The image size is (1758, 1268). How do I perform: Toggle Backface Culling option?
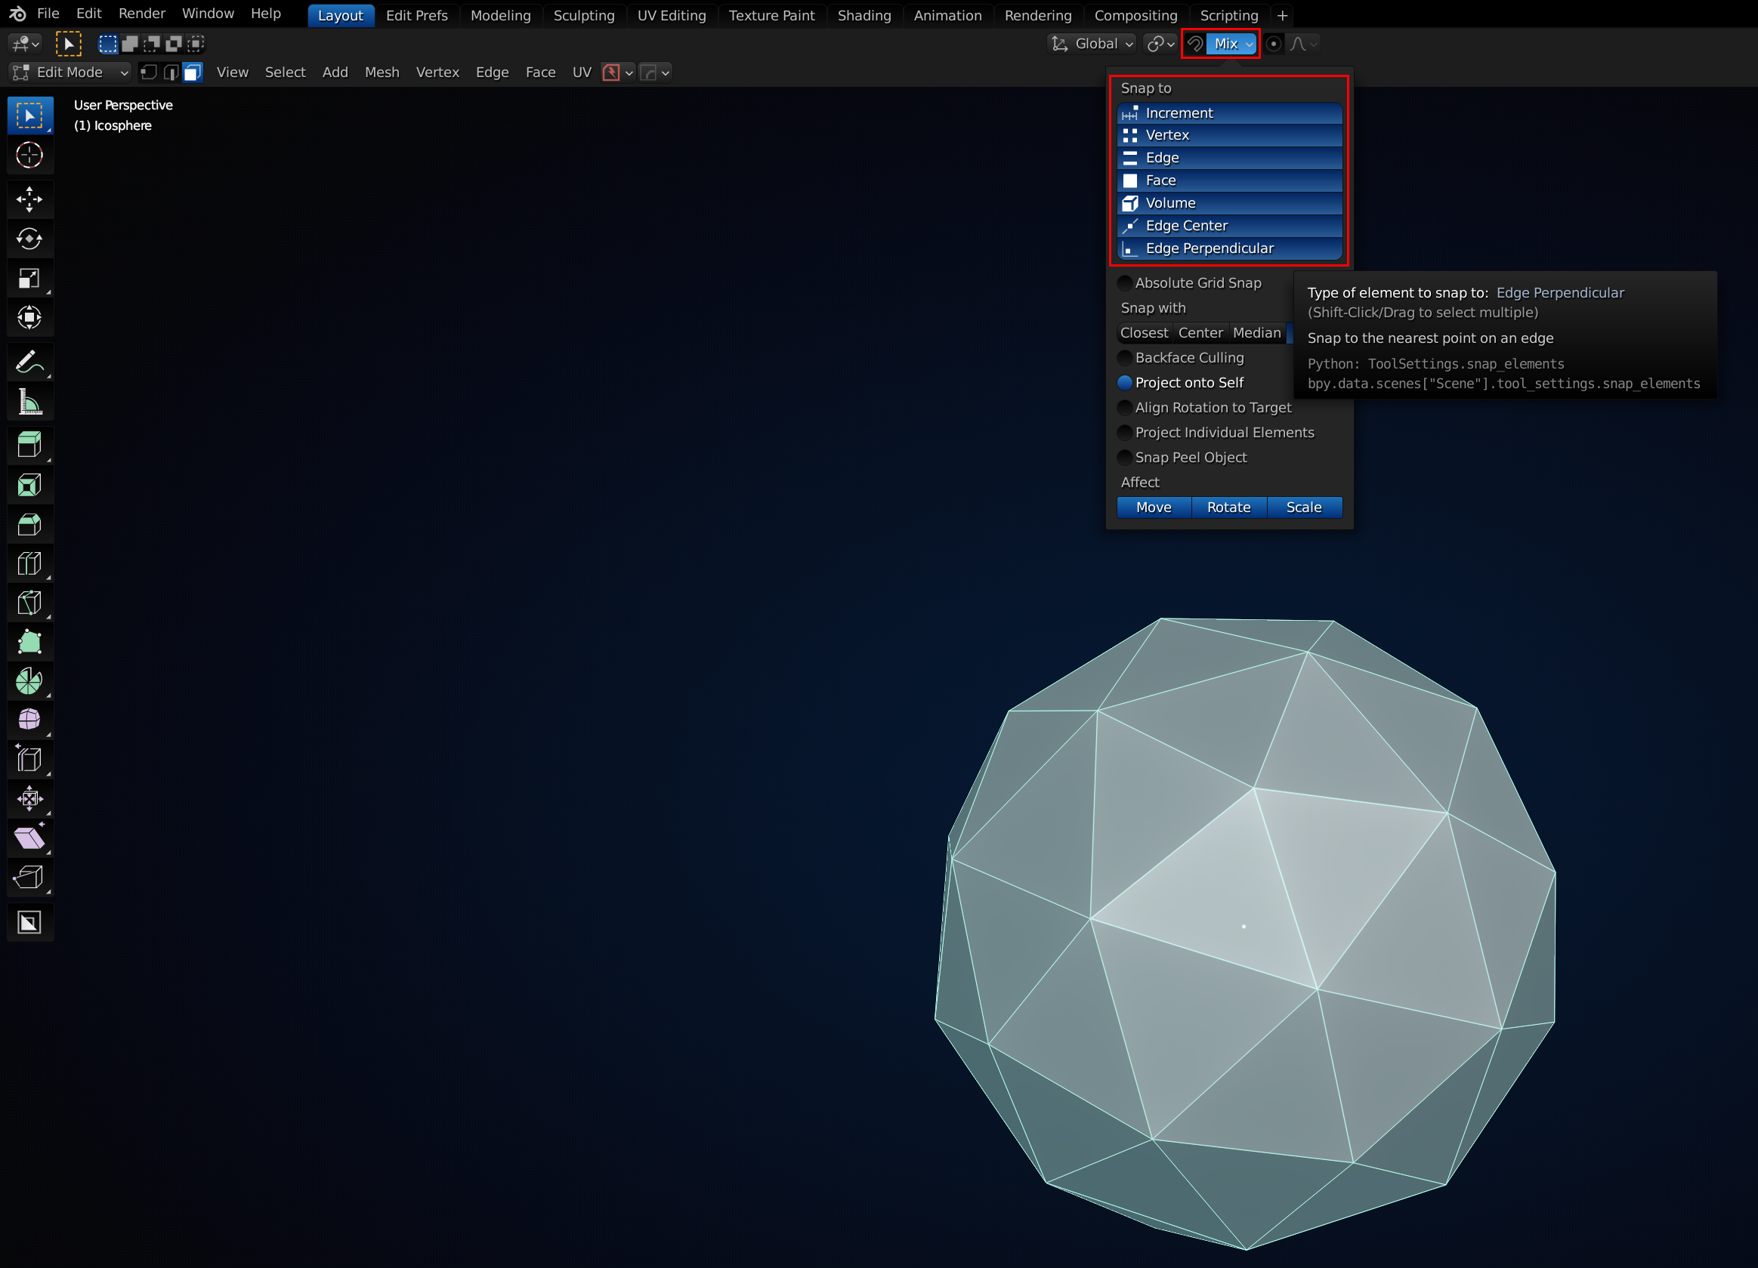pos(1125,358)
